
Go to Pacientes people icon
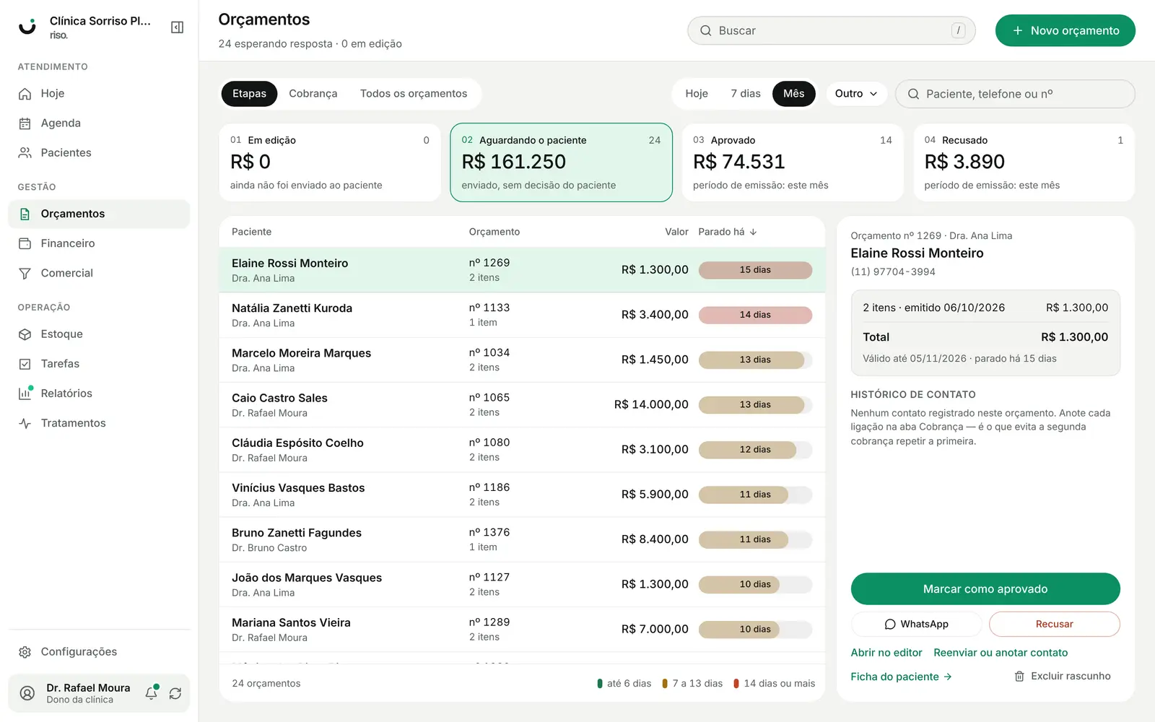pyautogui.click(x=25, y=153)
